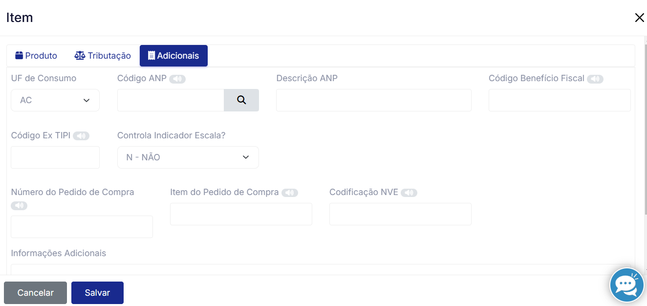Click into the Código Benefício Fiscal field
Viewport: 647px width, 306px height.
559,100
